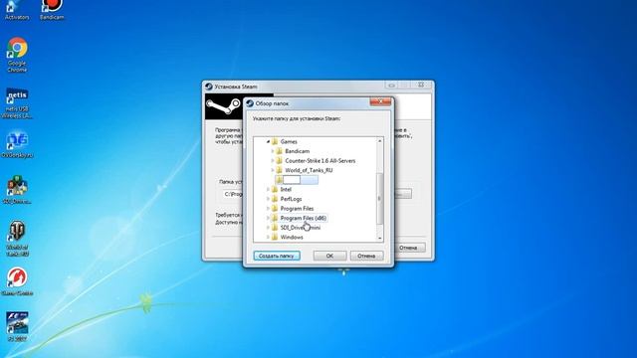
Task: Click the Counter-Strike 1.6 folder icon
Action: tap(279, 161)
